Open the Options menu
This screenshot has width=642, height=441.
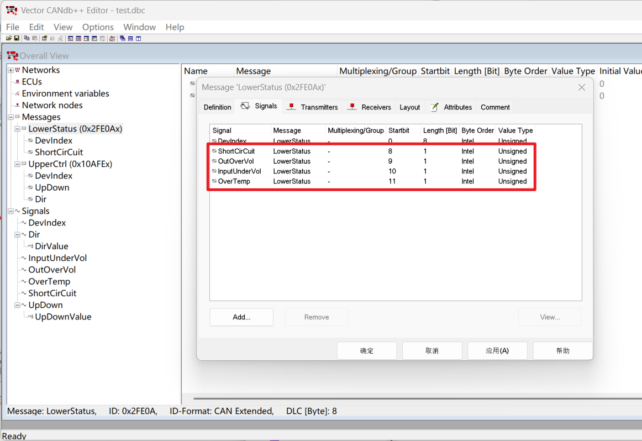click(98, 27)
